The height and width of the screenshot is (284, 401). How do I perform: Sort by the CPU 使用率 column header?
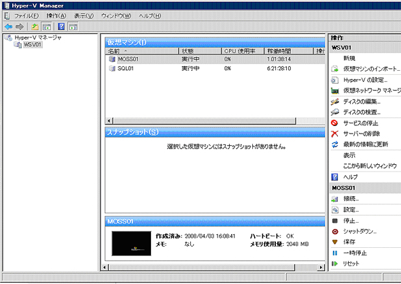[x=243, y=51]
